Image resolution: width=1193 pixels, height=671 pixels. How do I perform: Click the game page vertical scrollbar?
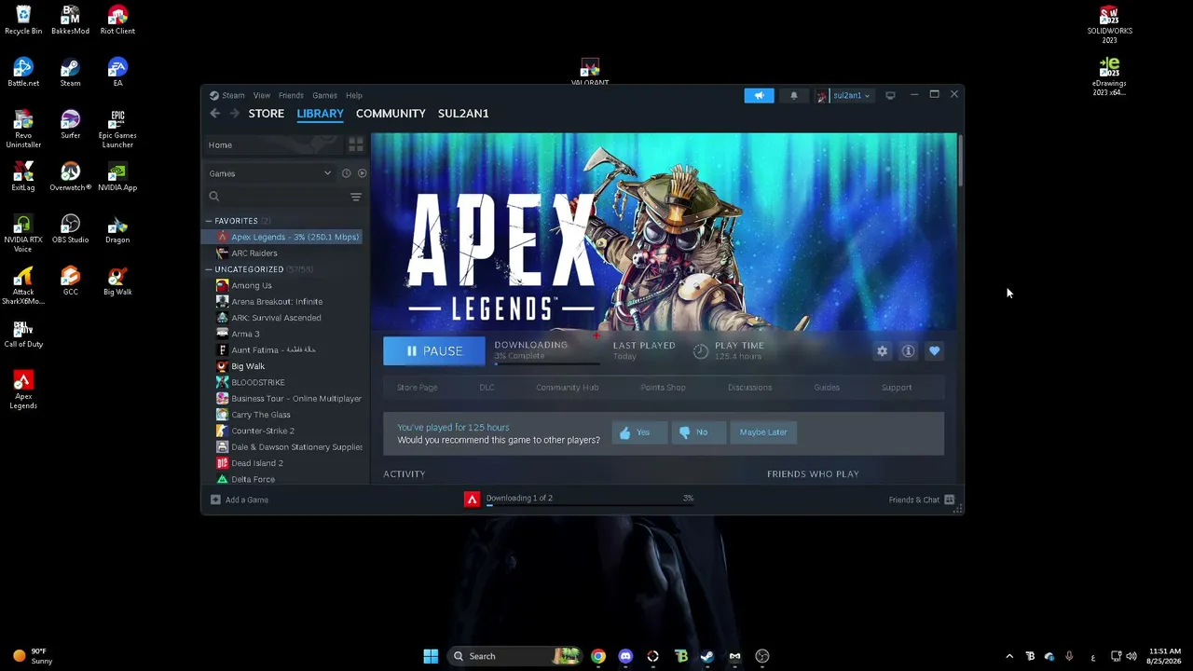(x=960, y=163)
